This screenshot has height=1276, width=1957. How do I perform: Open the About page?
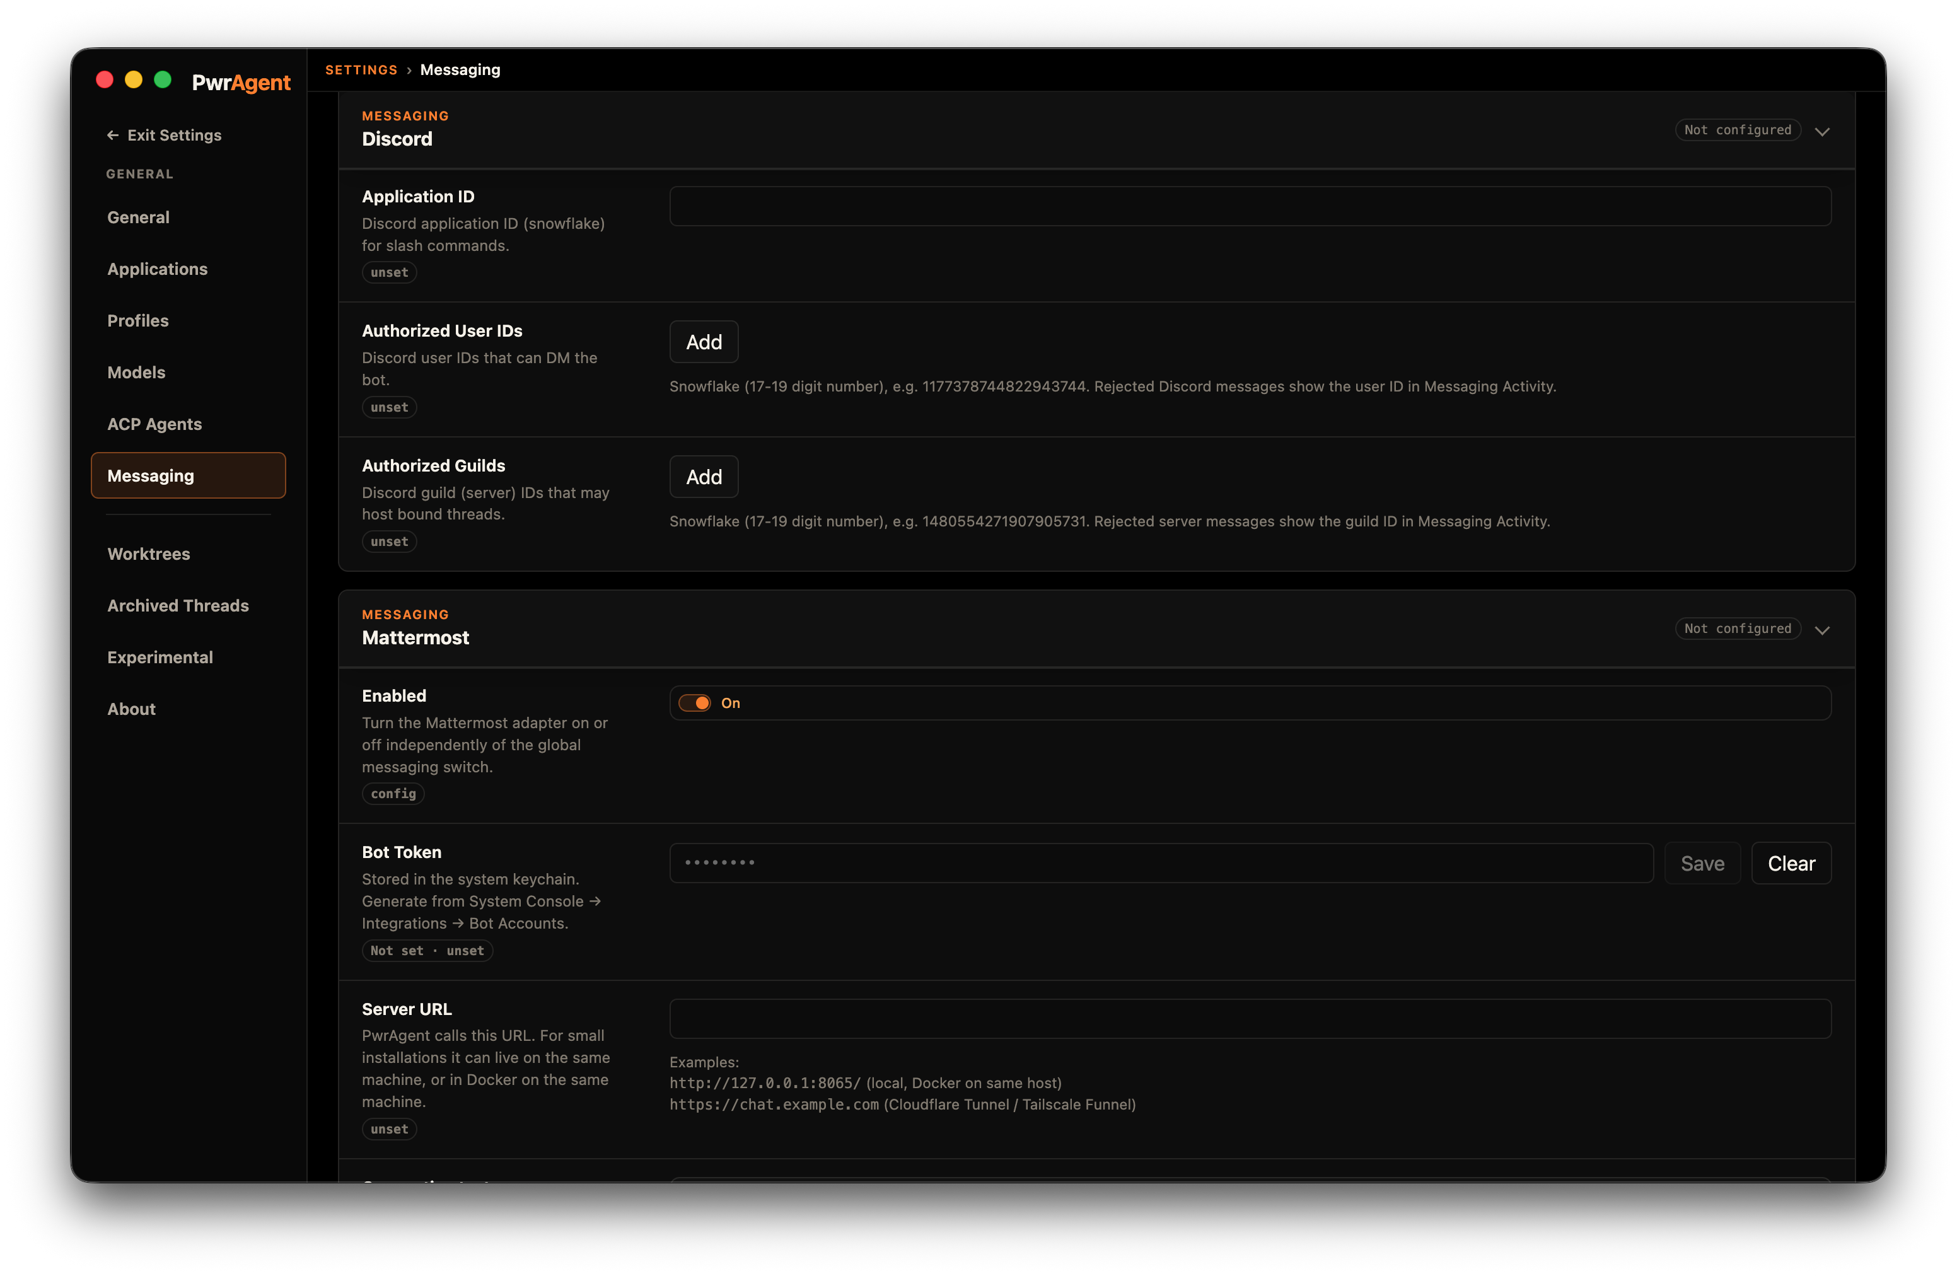[187, 709]
